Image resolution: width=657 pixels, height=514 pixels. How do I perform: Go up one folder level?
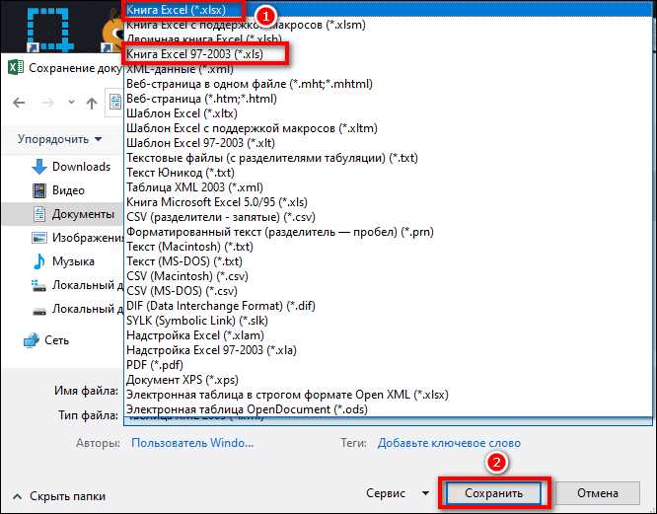[x=92, y=103]
